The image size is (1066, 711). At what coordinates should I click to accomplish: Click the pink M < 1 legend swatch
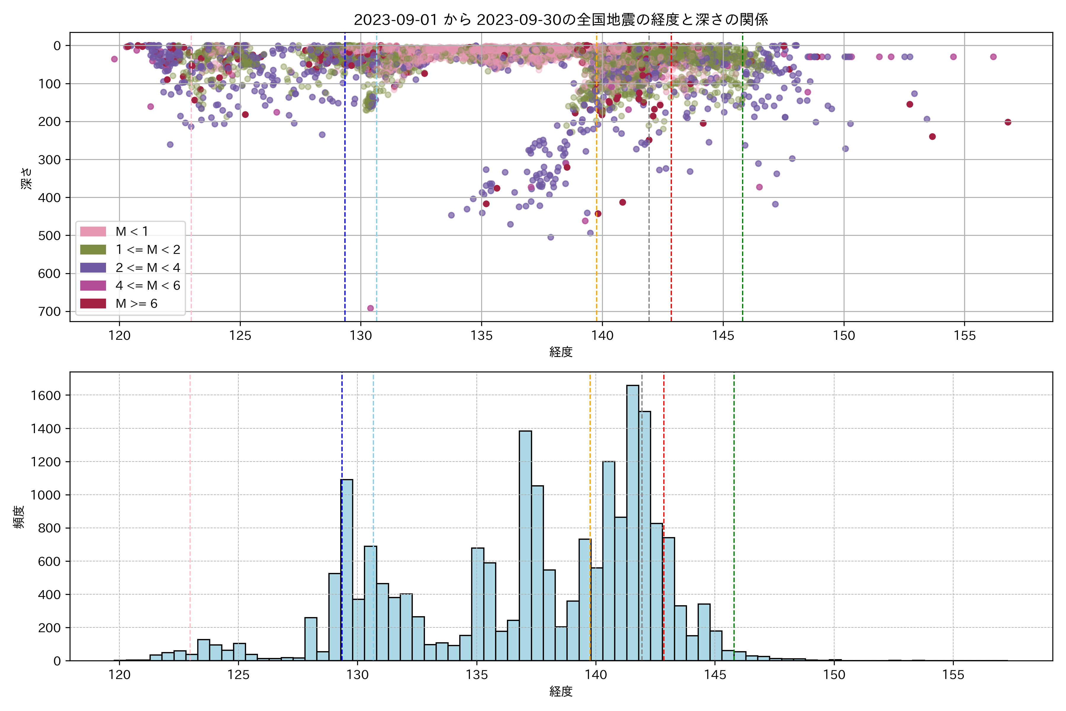pos(93,232)
